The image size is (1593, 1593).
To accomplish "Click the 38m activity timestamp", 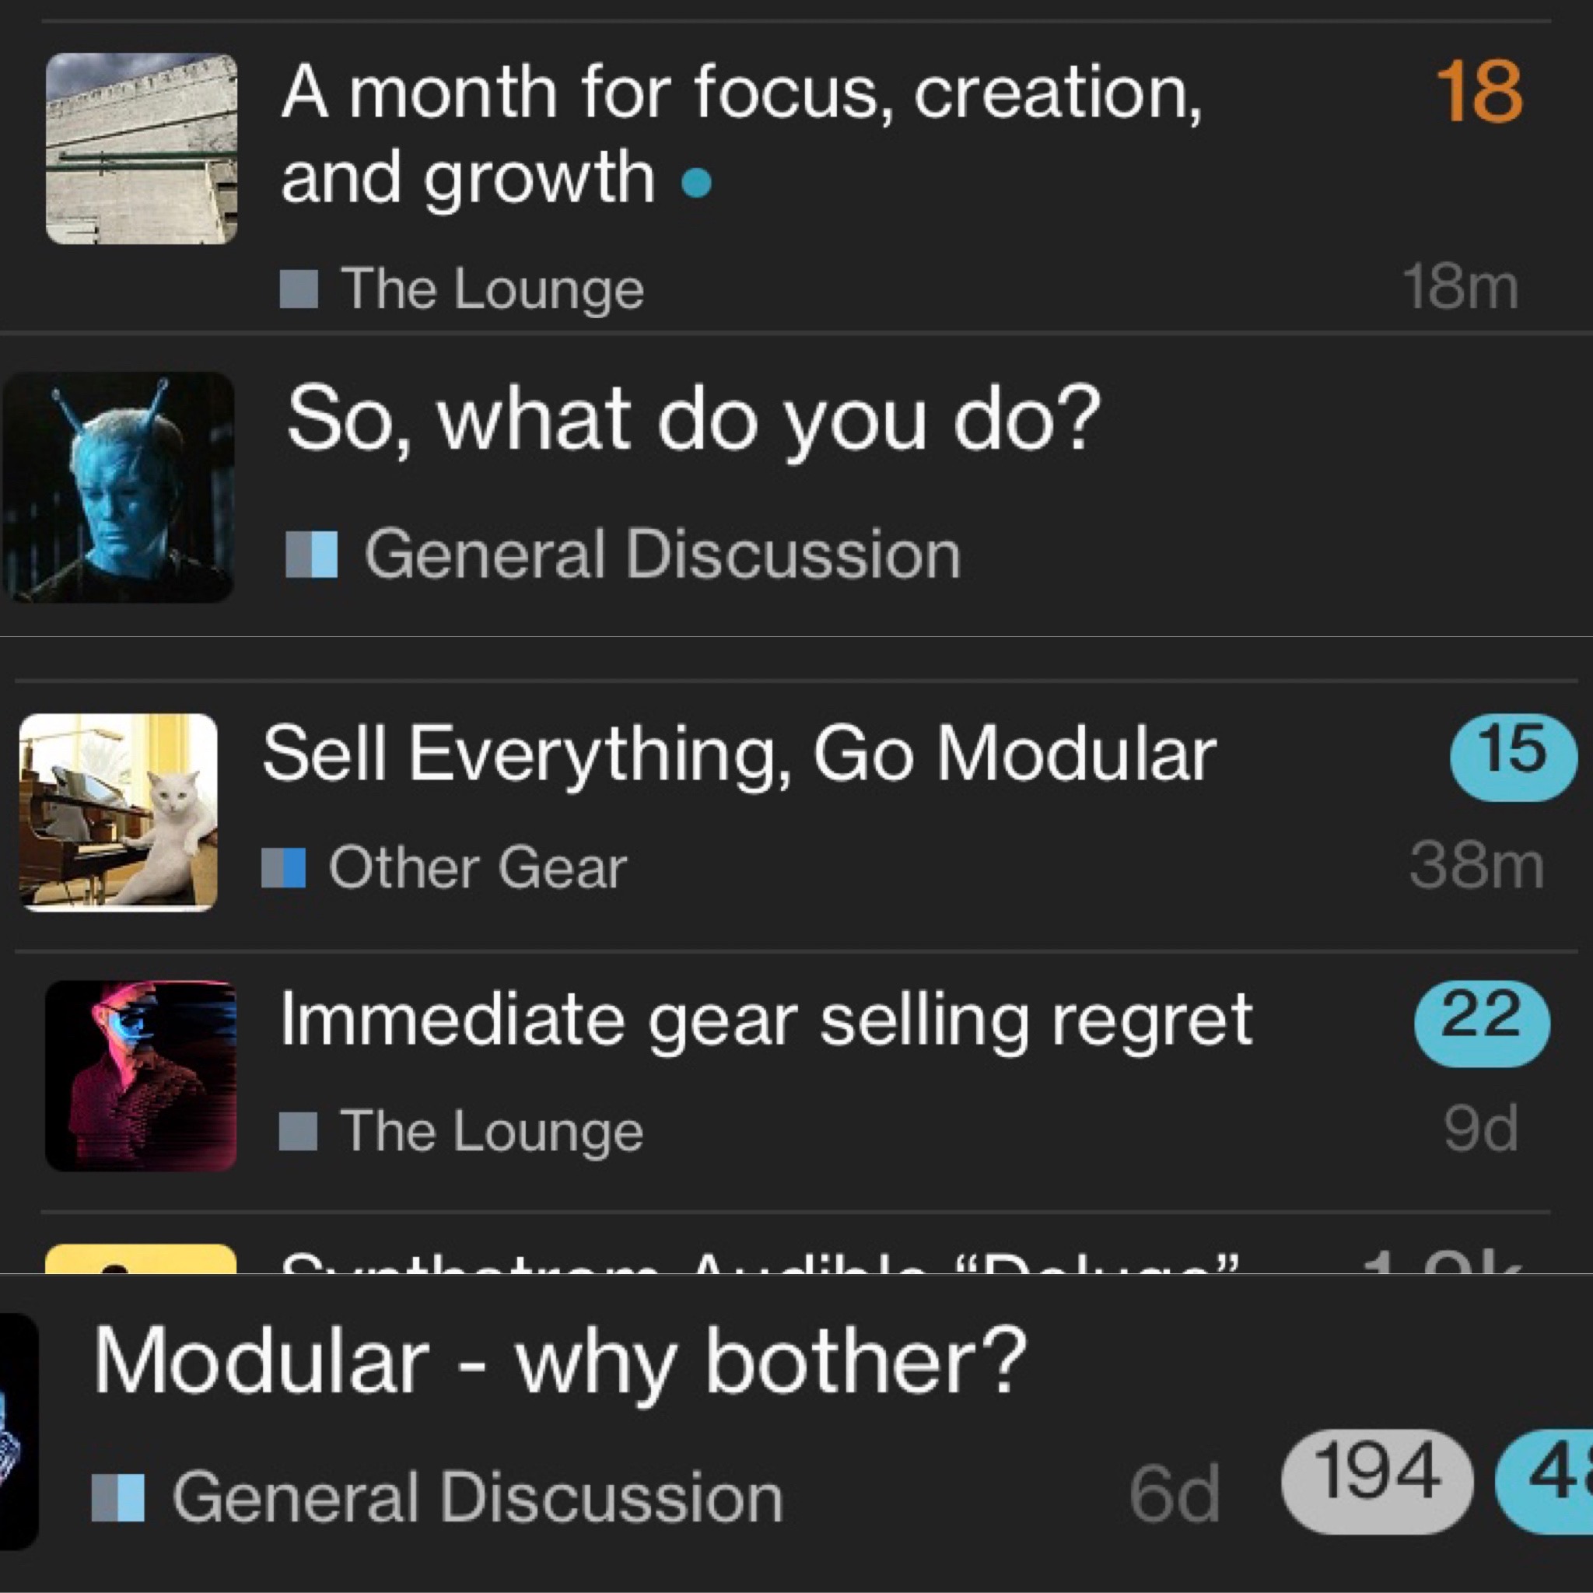I will pos(1476,866).
